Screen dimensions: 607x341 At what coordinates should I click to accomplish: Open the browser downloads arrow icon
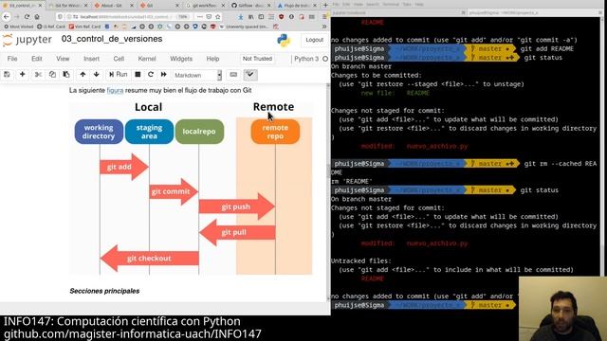pyautogui.click(x=241, y=17)
